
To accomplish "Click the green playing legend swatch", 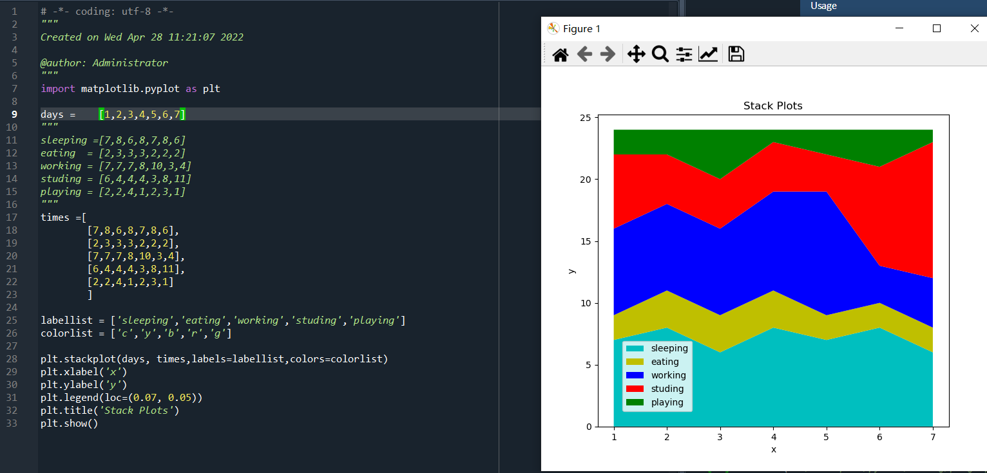I will [636, 402].
